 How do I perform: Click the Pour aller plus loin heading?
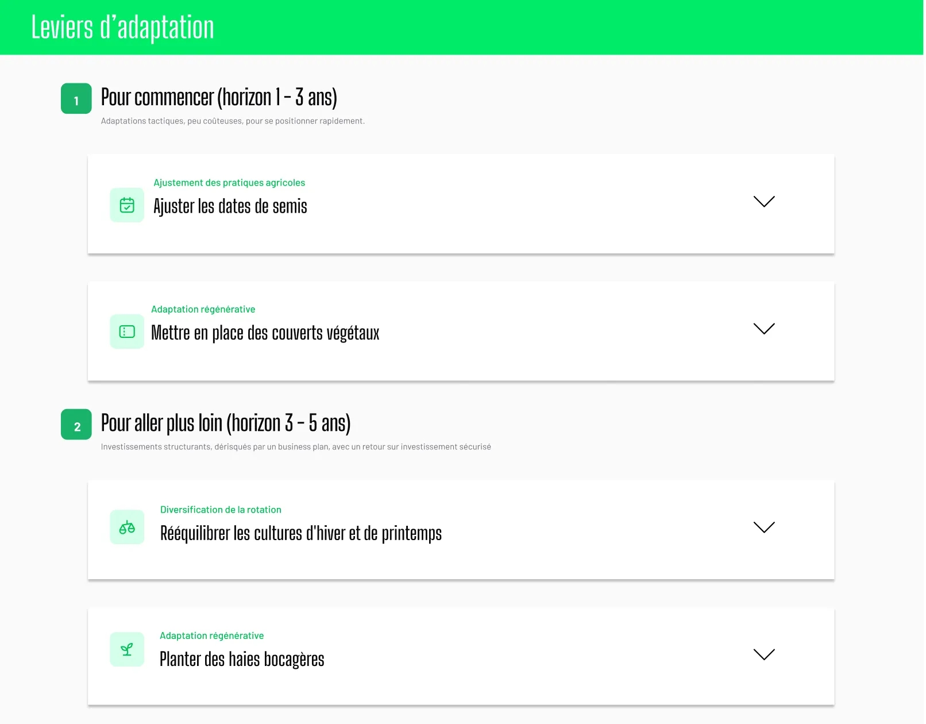tap(226, 423)
